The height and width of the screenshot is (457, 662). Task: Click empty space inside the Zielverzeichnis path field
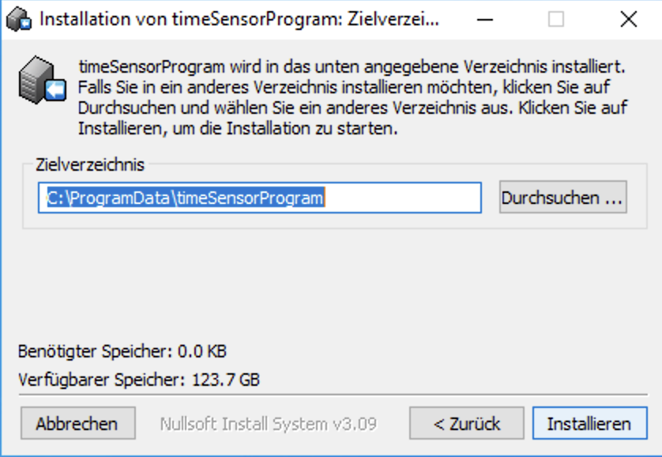pos(401,198)
